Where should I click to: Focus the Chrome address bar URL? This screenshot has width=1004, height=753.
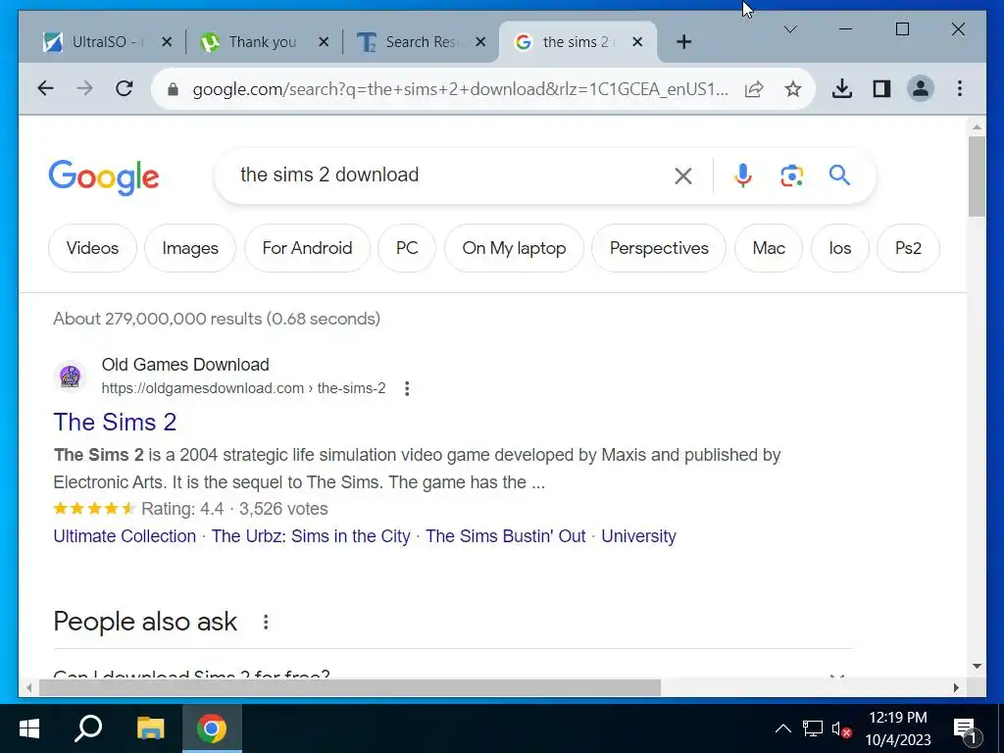[x=461, y=89]
